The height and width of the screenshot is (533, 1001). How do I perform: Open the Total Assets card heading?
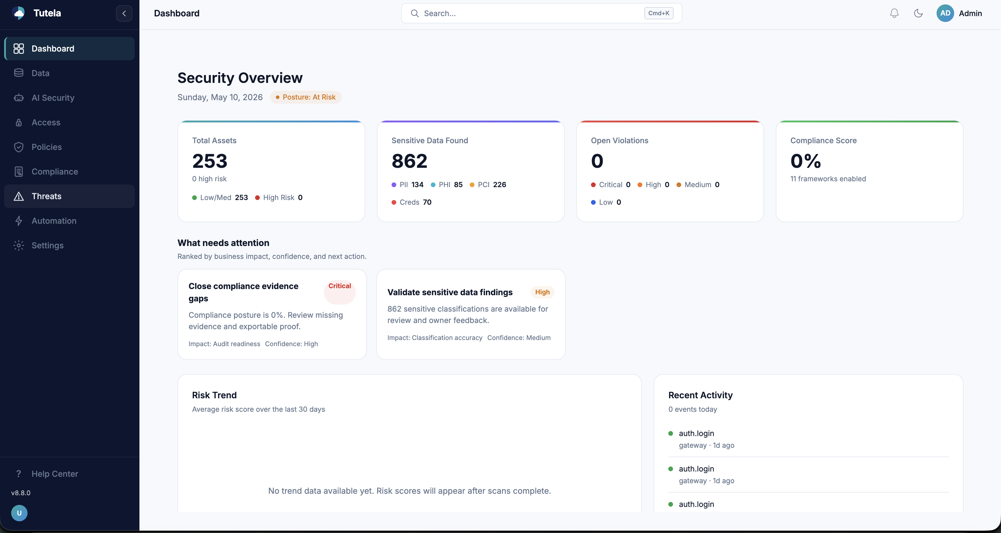tap(214, 140)
